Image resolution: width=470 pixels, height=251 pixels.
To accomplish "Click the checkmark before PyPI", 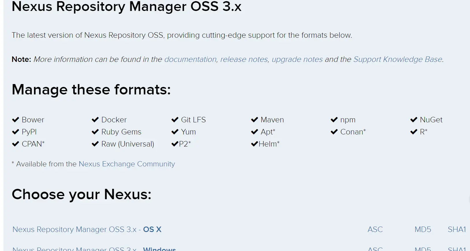I will point(16,132).
